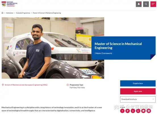
Task: Expand the Download brochure dropdown
Action: pyautogui.click(x=138, y=99)
